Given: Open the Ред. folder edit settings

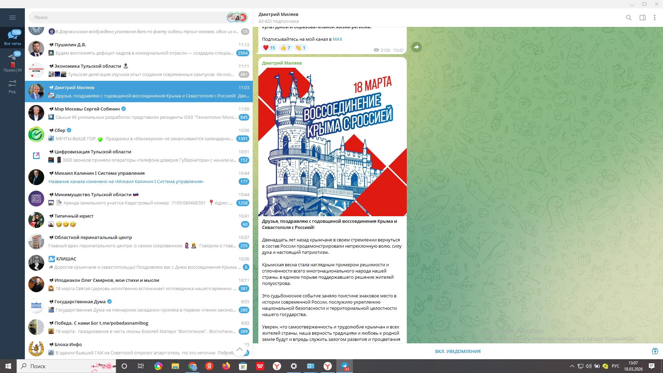Looking at the screenshot, I should [12, 86].
